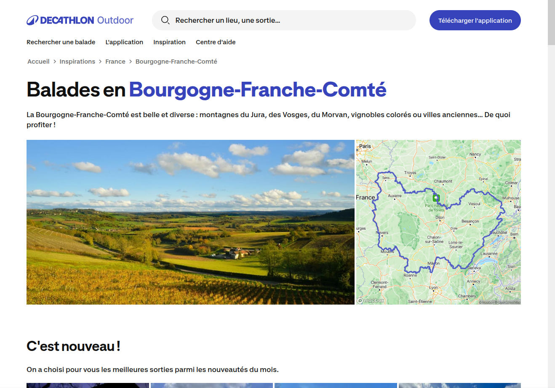Open the vineyard landscape photo
This screenshot has height=388, width=555.
[190, 222]
